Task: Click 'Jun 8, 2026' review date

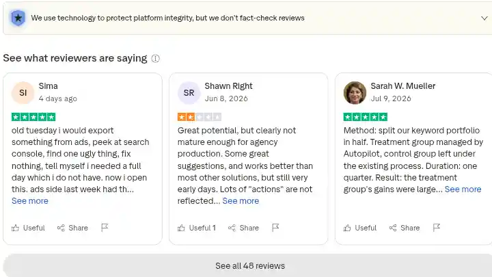Action: 226,98
